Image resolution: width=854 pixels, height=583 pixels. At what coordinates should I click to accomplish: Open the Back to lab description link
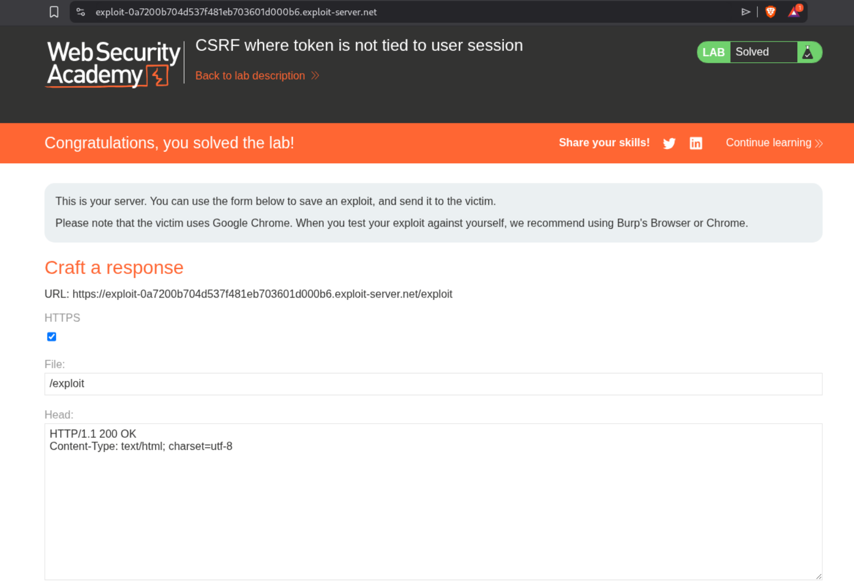(x=250, y=76)
